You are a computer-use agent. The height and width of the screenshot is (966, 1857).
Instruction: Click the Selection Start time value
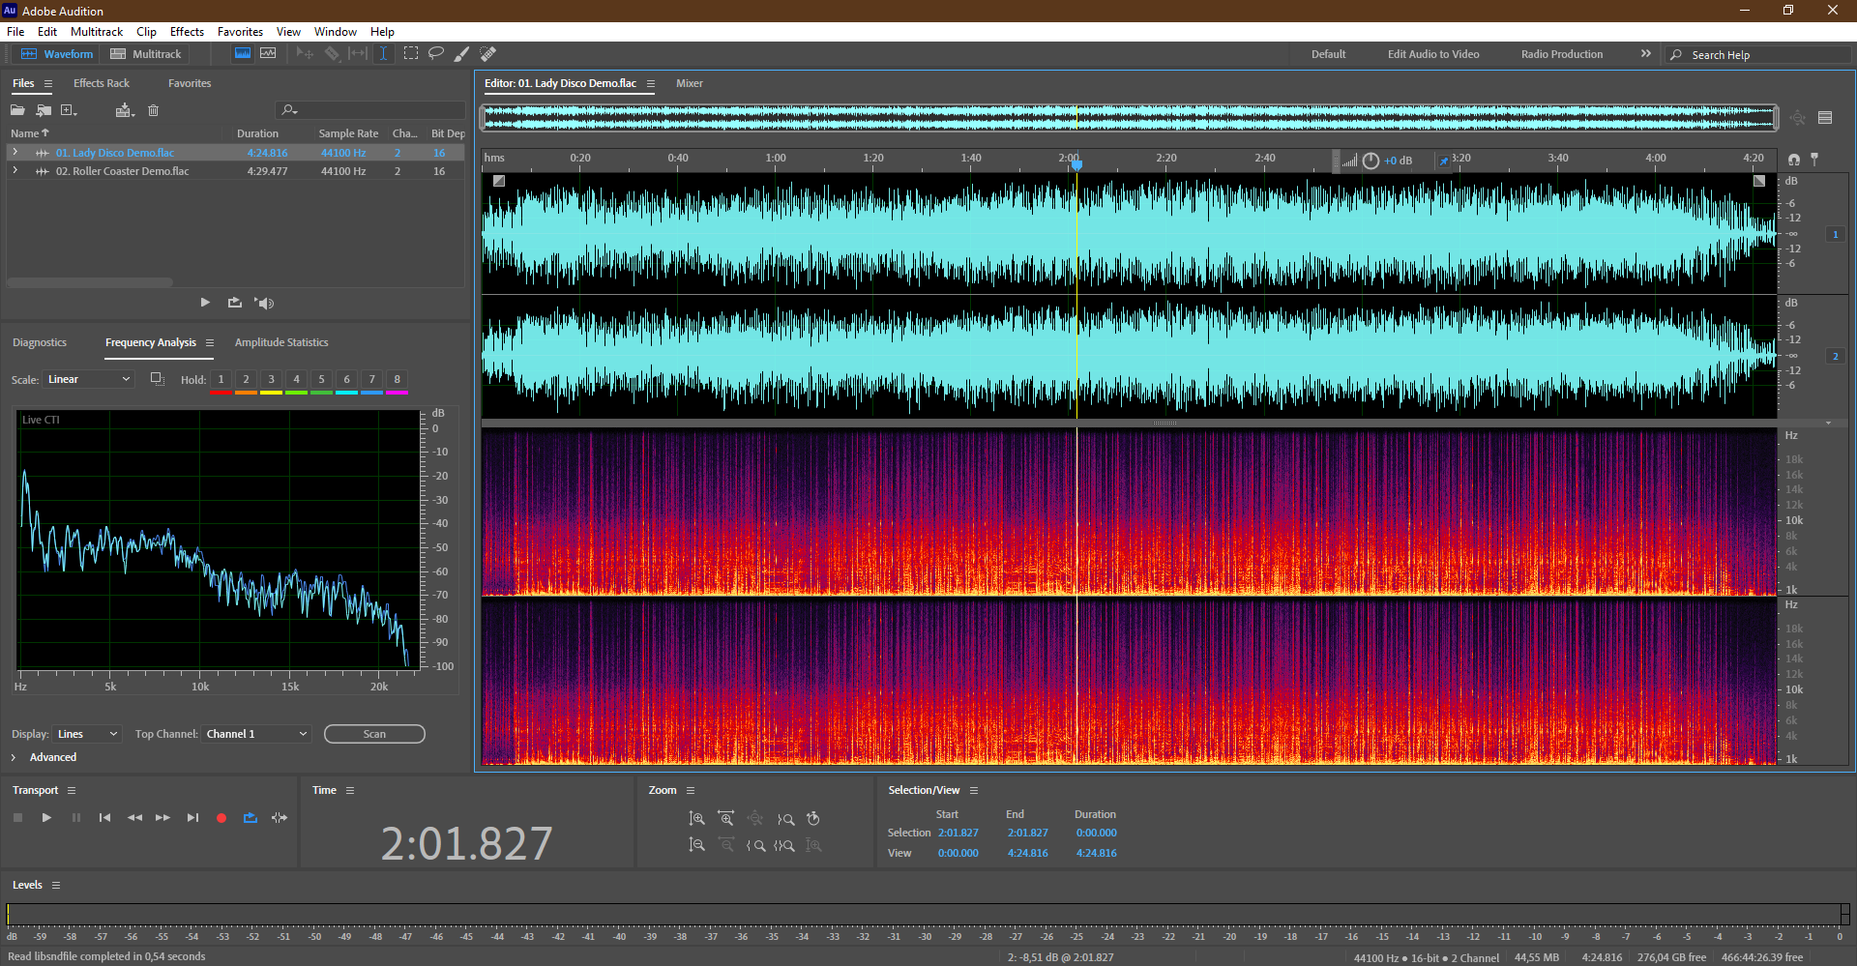pyautogui.click(x=958, y=833)
